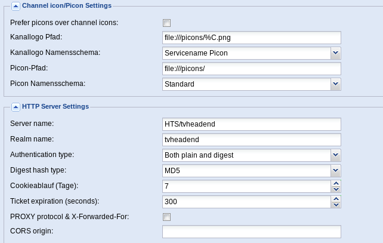
Task: Open the Picon Namensschema dropdown arrow
Action: click(x=336, y=84)
